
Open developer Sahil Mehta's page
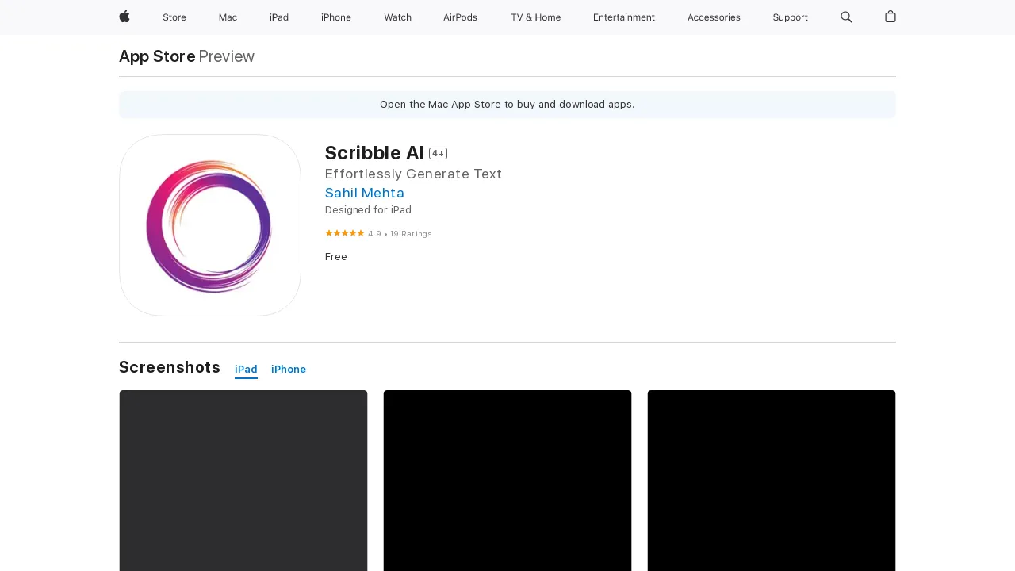[365, 193]
